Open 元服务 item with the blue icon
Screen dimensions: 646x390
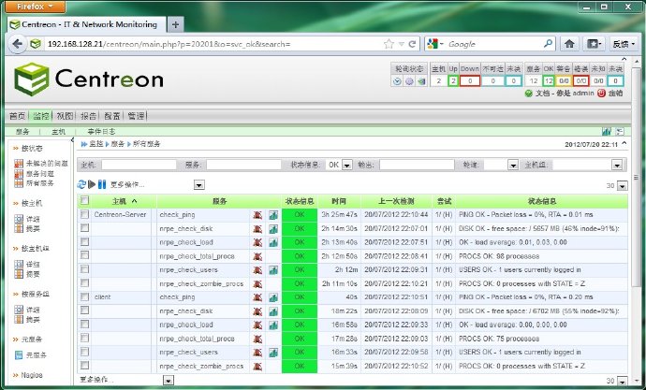pyautogui.click(x=37, y=355)
